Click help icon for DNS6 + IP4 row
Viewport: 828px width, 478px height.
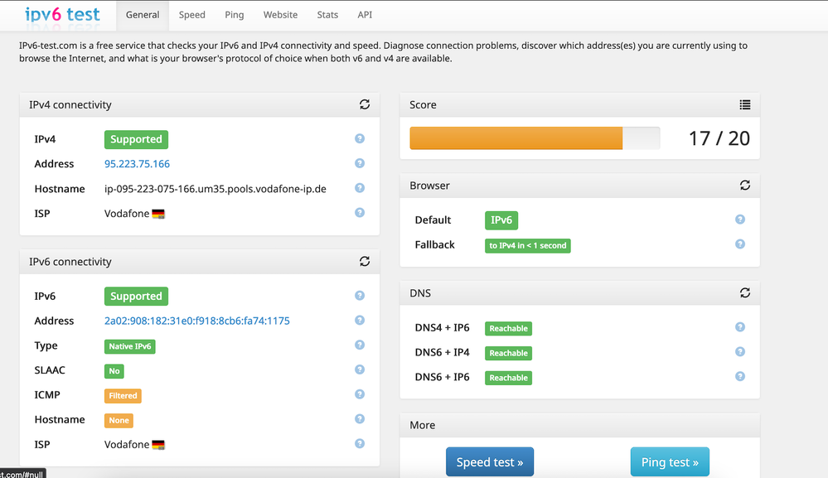coord(740,352)
